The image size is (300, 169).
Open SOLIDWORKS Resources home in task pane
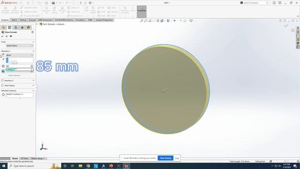point(298,28)
